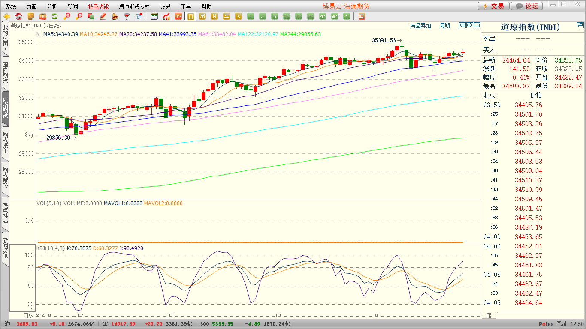Open the 页面 menu
This screenshot has width=586, height=329.
tap(32, 6)
